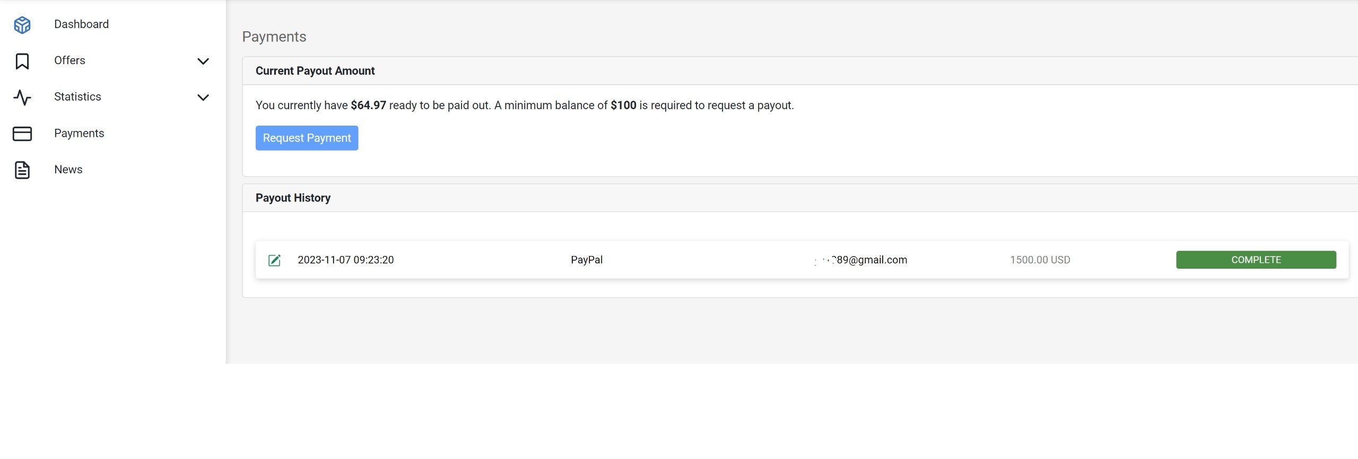
Task: Click the Payments credit card icon
Action: (x=22, y=134)
